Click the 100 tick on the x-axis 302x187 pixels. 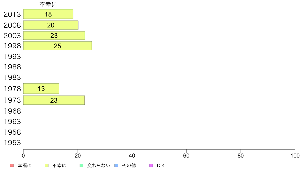click(295, 155)
